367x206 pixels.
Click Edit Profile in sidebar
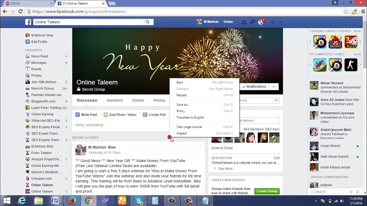39,42
